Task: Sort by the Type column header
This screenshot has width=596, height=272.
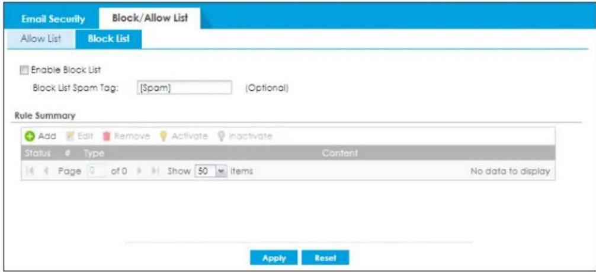Action: click(95, 153)
